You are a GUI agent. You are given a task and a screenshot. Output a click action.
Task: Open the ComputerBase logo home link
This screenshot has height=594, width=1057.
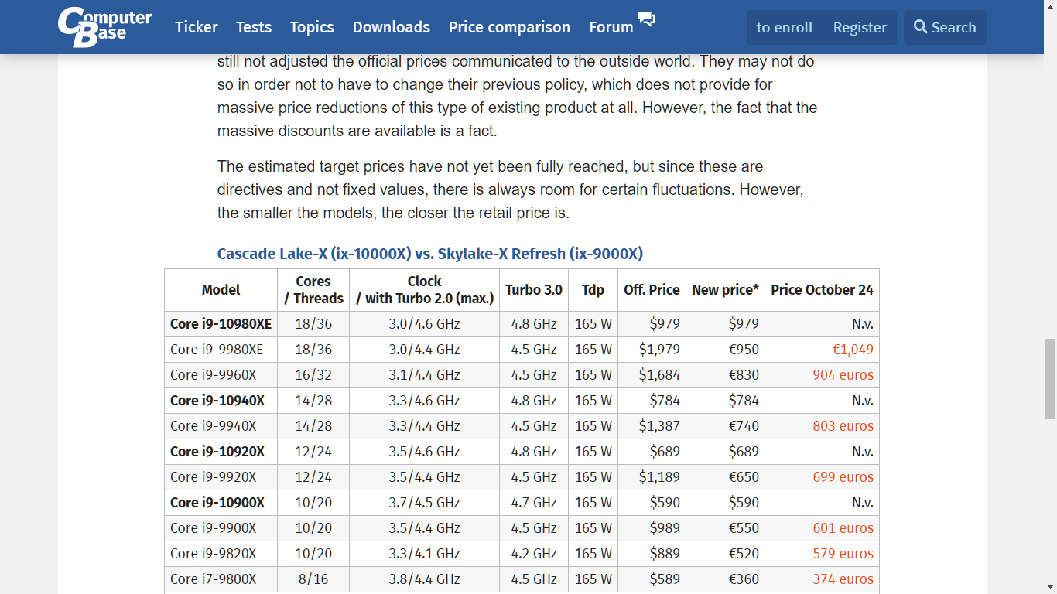[104, 27]
